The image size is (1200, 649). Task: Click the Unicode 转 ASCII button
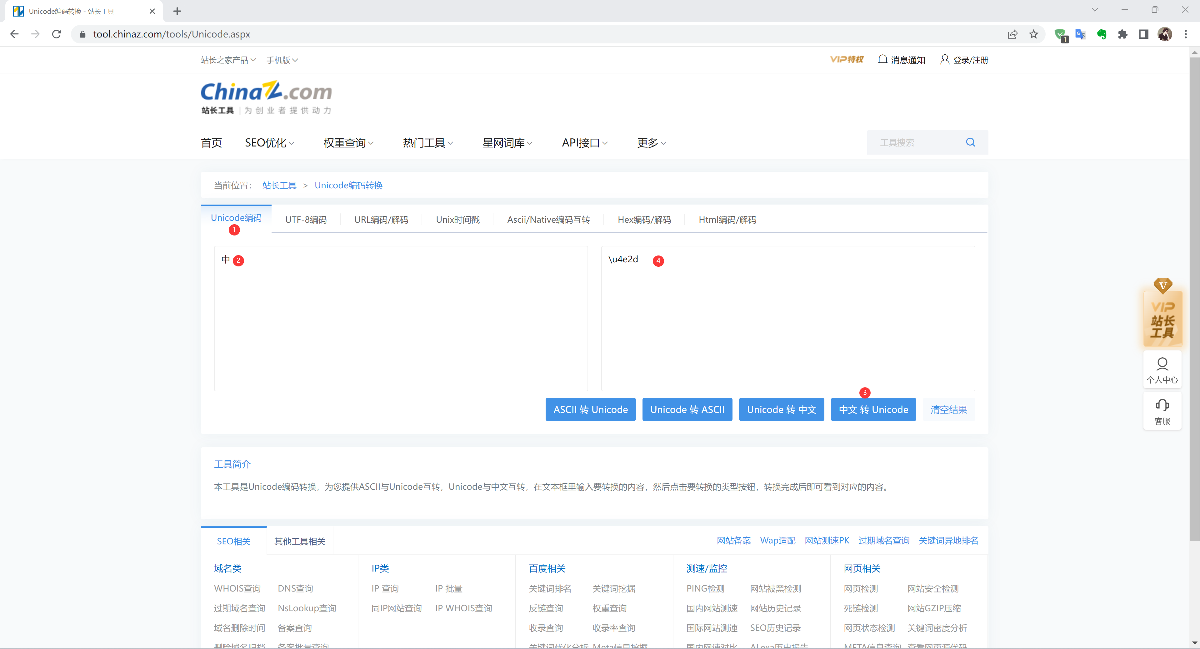click(x=687, y=409)
